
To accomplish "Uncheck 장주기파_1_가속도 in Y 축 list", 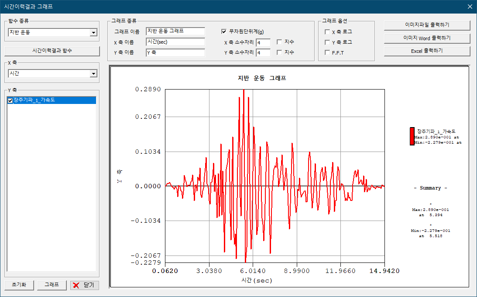I will point(10,100).
